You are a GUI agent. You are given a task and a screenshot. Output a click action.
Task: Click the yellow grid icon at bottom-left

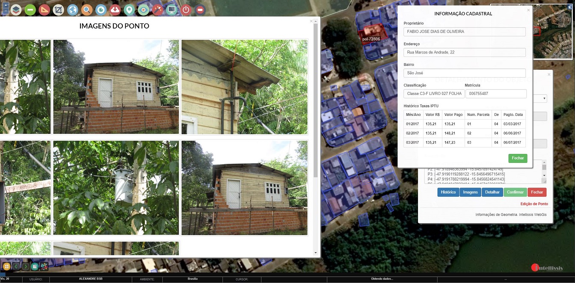pos(6,267)
